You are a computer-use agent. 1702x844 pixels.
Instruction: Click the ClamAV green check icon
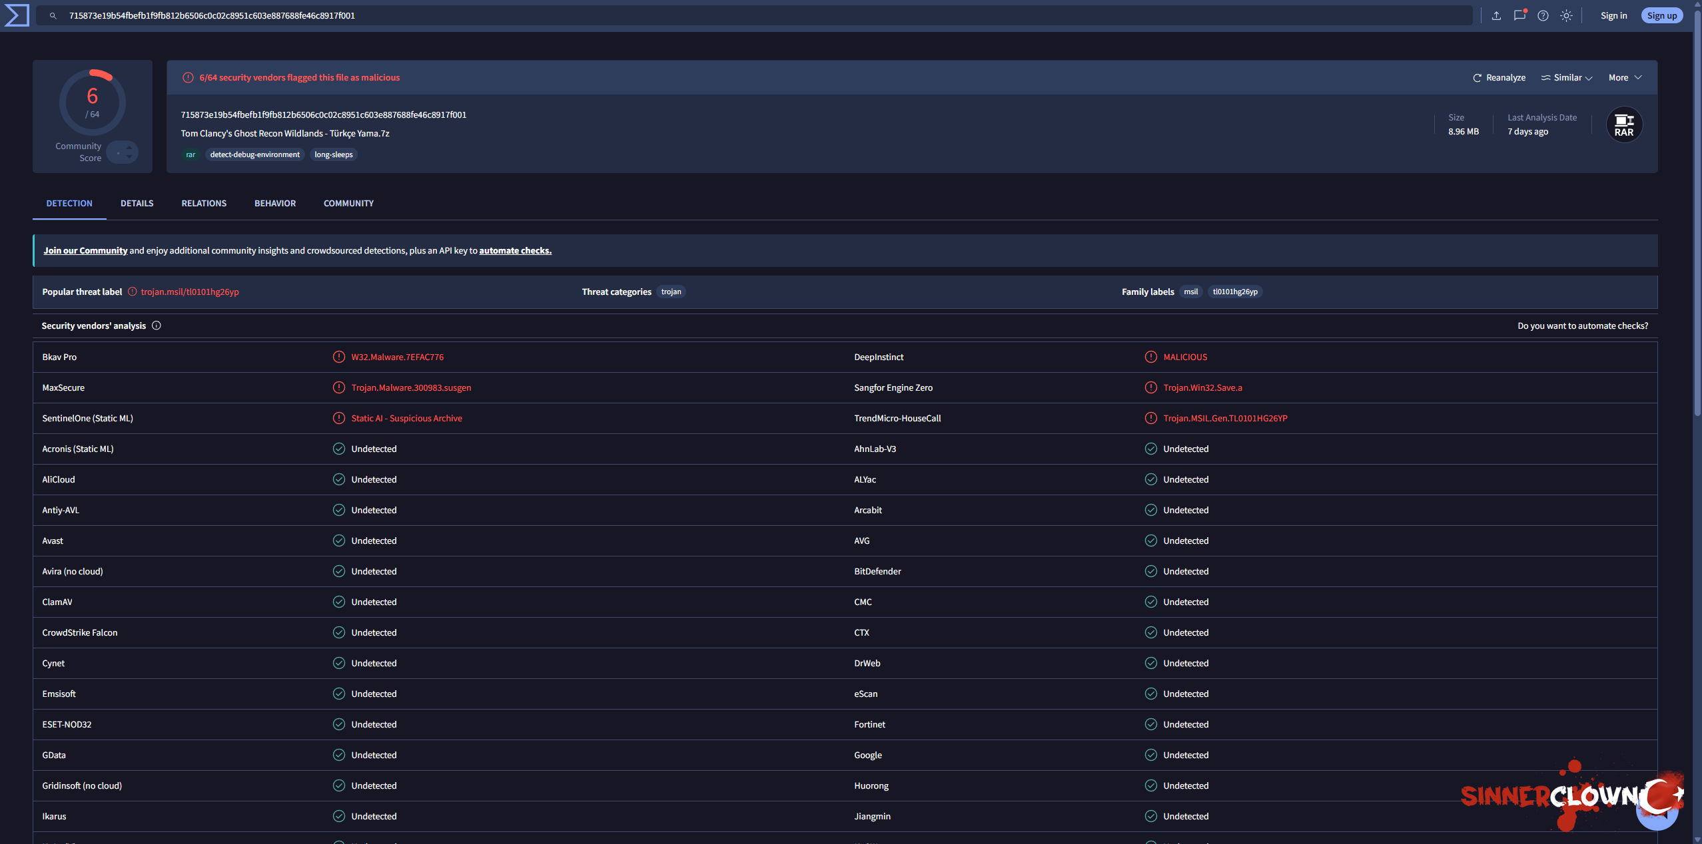pyautogui.click(x=339, y=602)
